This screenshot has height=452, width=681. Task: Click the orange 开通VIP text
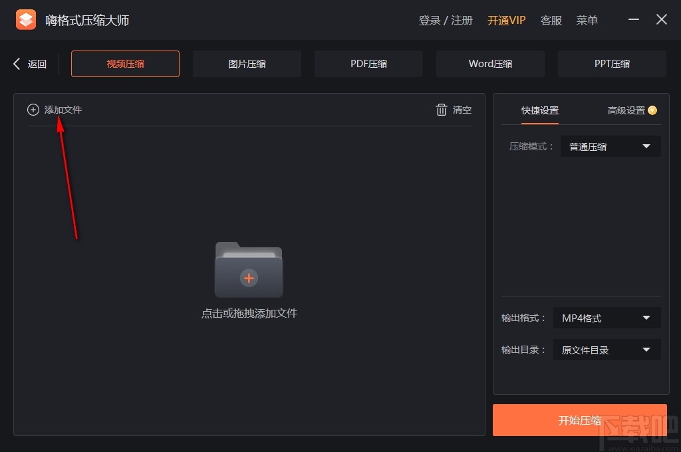[x=506, y=20]
